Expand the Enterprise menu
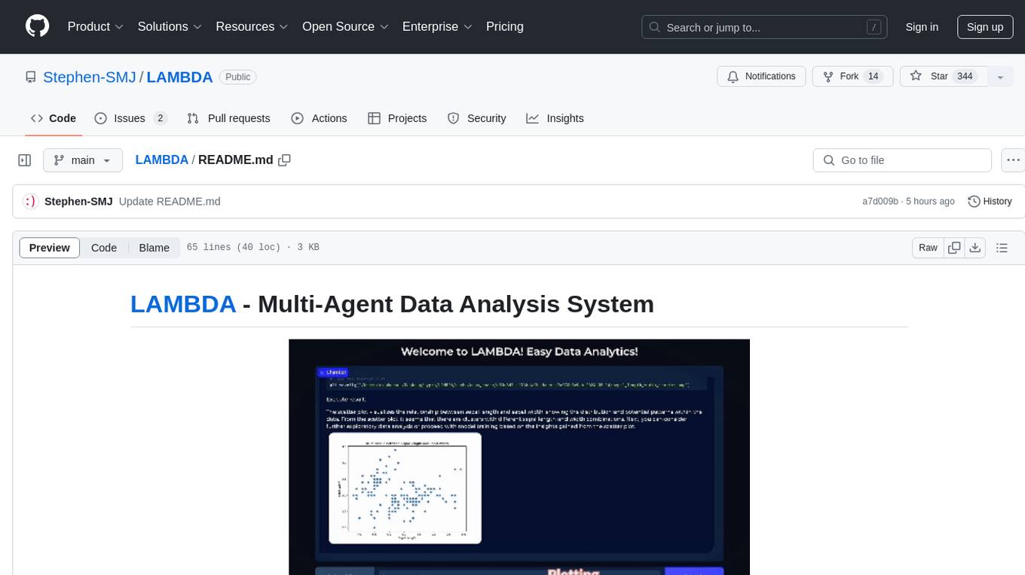 coord(437,26)
